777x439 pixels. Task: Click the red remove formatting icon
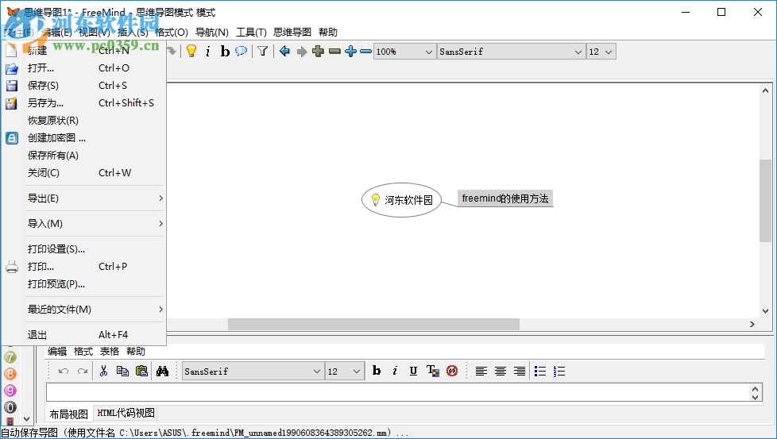click(452, 371)
